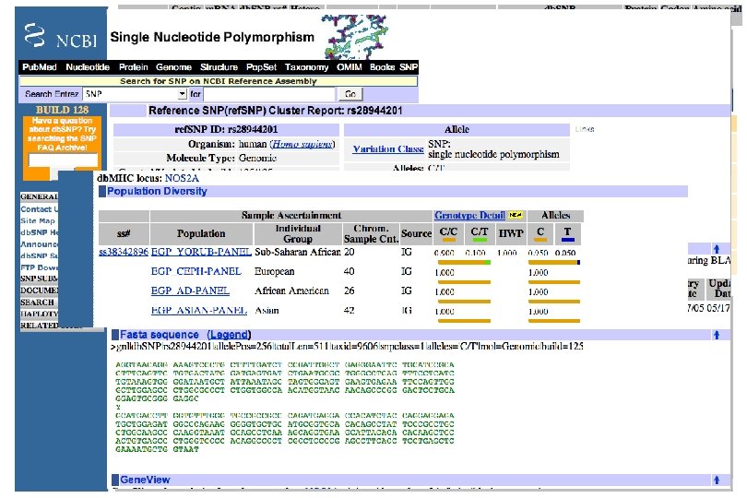Open the OMIM menu item

350,67
